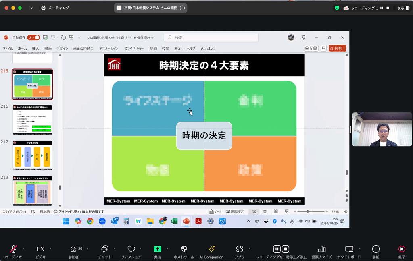Open the アニメーション ribbon tab

coord(108,48)
